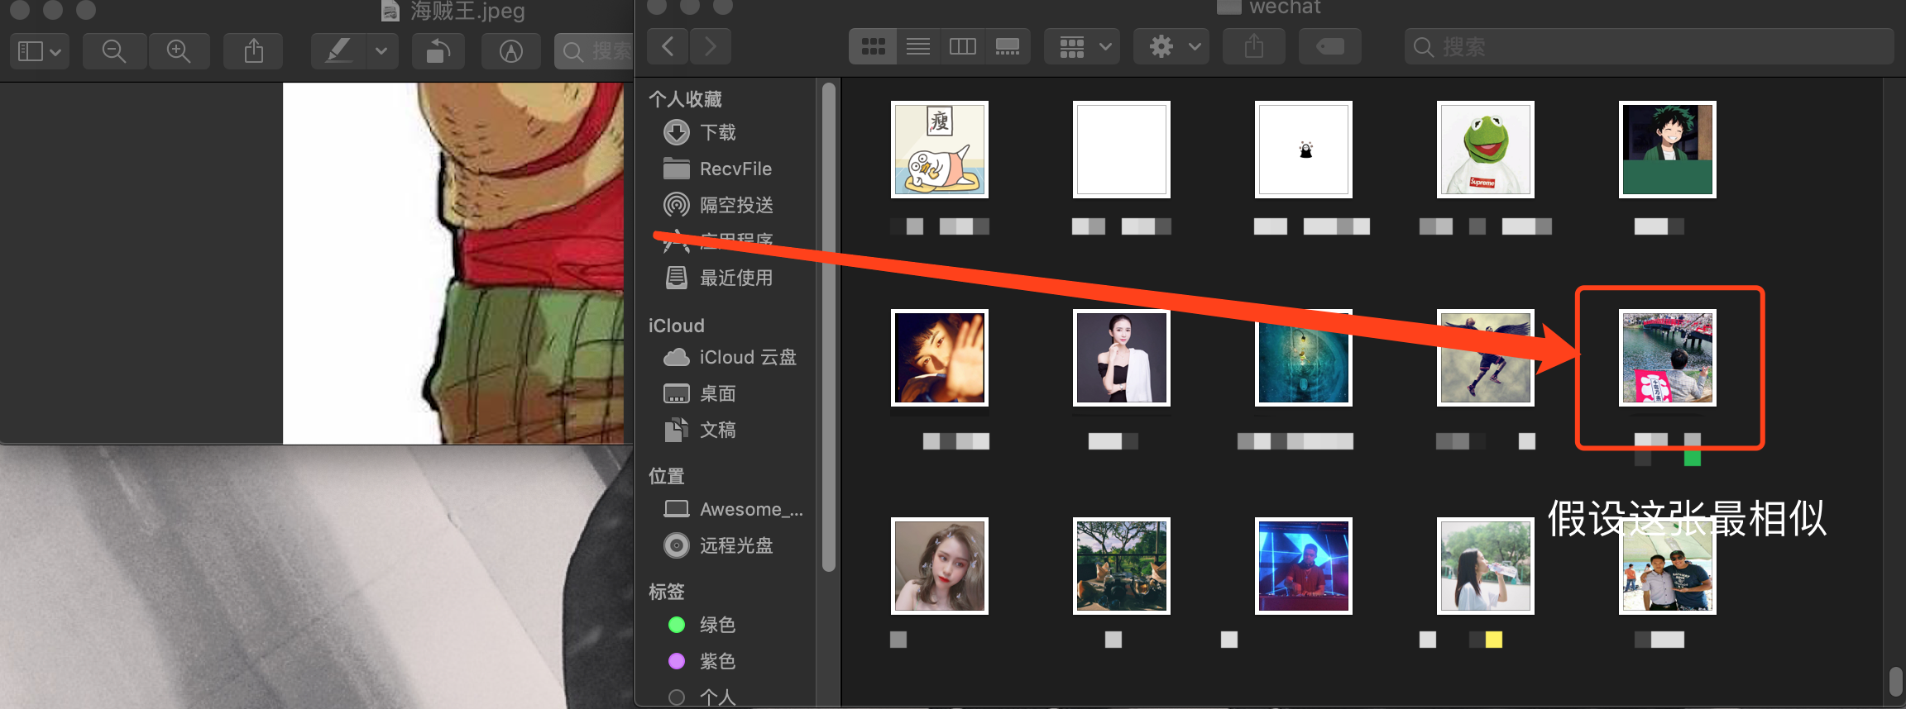
Task: Open the markup toolbar pen-circle icon
Action: click(511, 51)
